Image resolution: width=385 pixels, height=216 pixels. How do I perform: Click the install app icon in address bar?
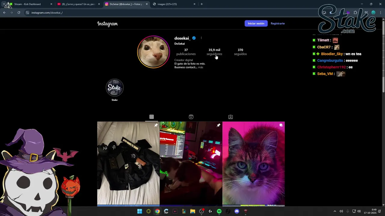[324, 13]
